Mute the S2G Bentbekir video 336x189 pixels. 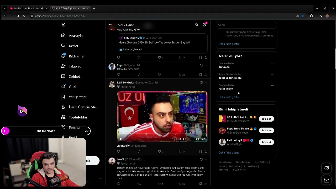click(x=185, y=139)
